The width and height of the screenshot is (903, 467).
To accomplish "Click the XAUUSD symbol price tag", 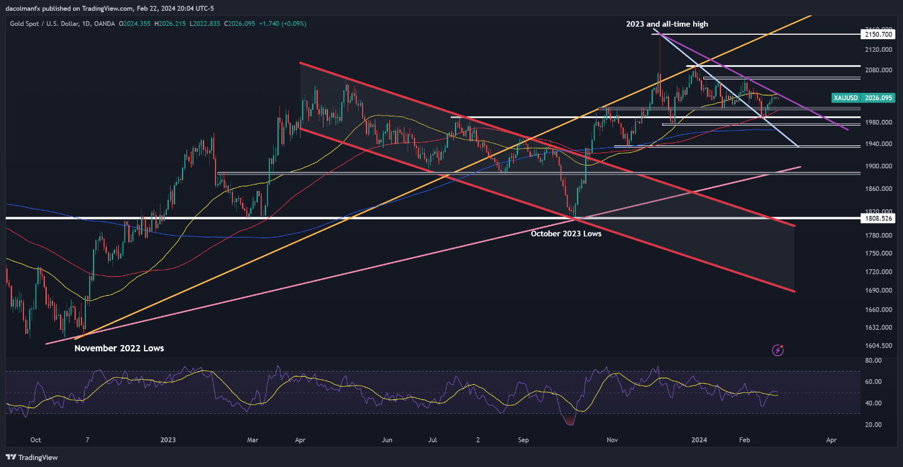I will [x=845, y=98].
